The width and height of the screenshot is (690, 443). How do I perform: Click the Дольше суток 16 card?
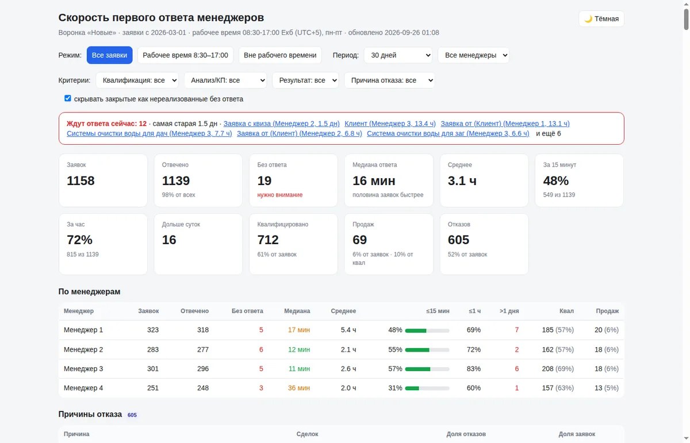[x=198, y=244]
